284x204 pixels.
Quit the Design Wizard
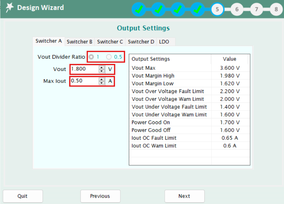pyautogui.click(x=22, y=196)
